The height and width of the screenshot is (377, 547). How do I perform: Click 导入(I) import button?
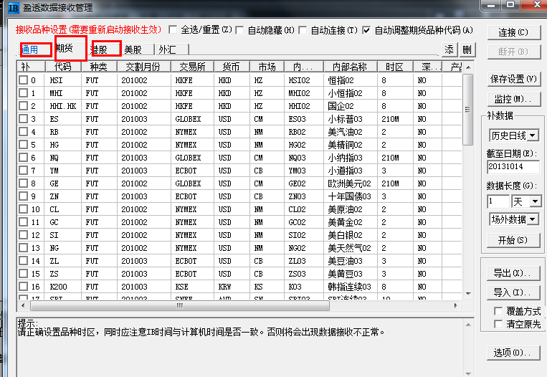pyautogui.click(x=513, y=292)
